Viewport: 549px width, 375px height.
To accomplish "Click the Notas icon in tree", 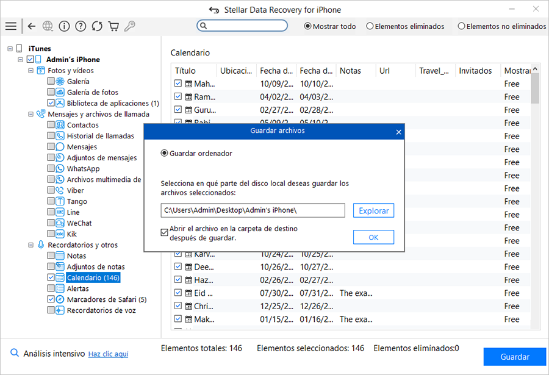I will tap(60, 255).
